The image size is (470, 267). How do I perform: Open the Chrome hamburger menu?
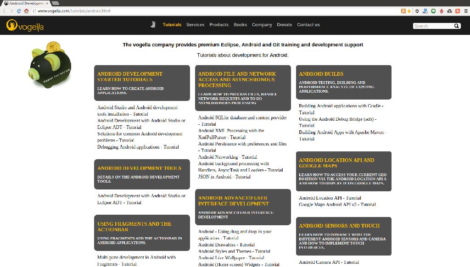tap(466, 11)
